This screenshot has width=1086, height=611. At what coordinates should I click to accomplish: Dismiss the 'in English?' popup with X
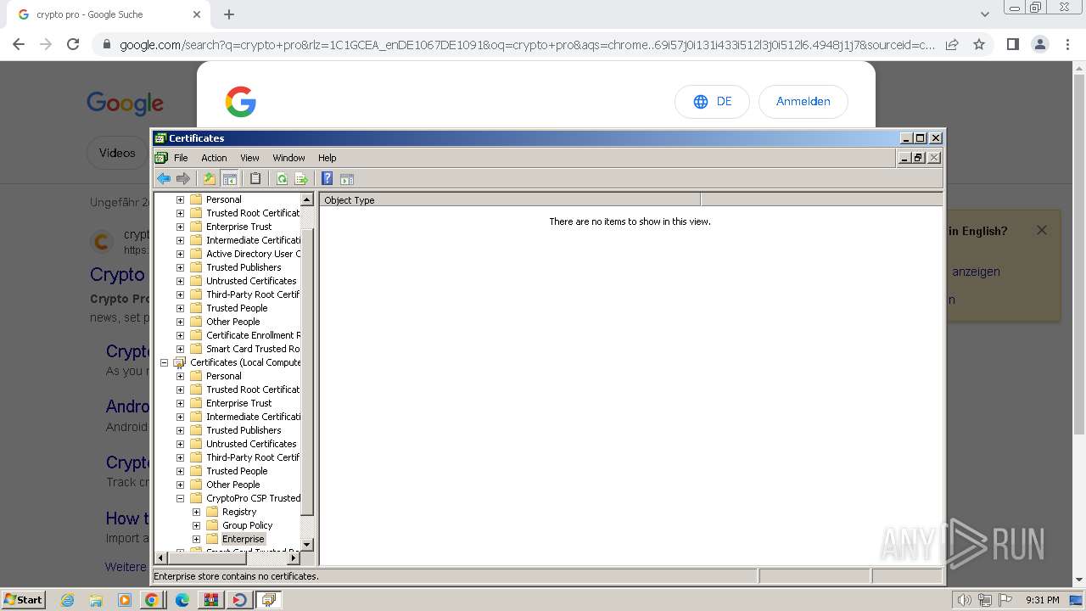(1042, 230)
